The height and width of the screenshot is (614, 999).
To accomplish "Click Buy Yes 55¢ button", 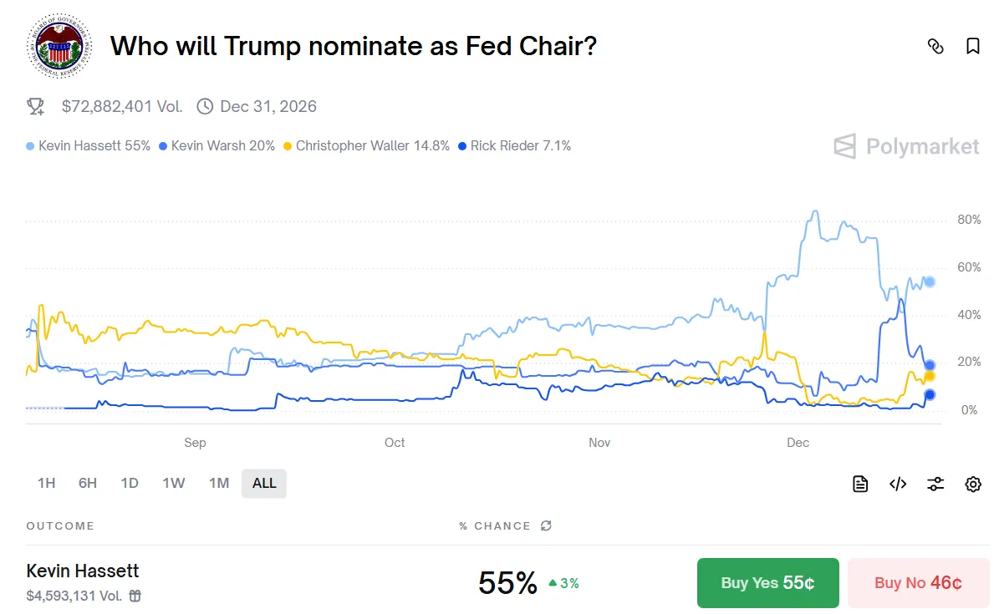I will 767,582.
